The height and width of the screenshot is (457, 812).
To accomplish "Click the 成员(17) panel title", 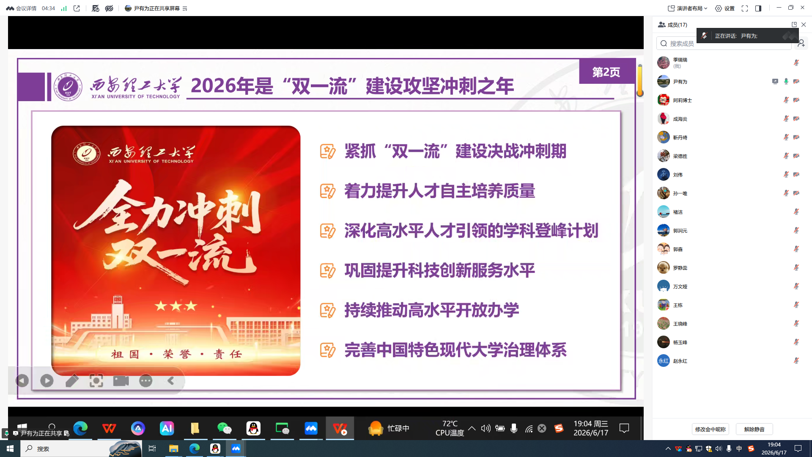I will pyautogui.click(x=677, y=25).
